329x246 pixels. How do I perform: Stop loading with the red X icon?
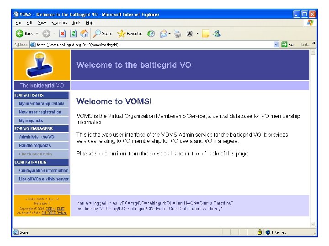(x=63, y=33)
